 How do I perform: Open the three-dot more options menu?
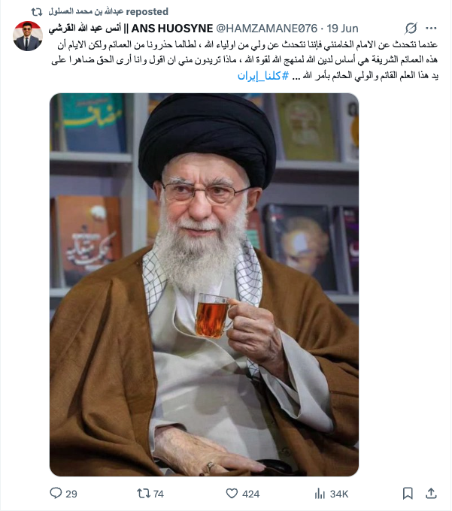pos(431,29)
